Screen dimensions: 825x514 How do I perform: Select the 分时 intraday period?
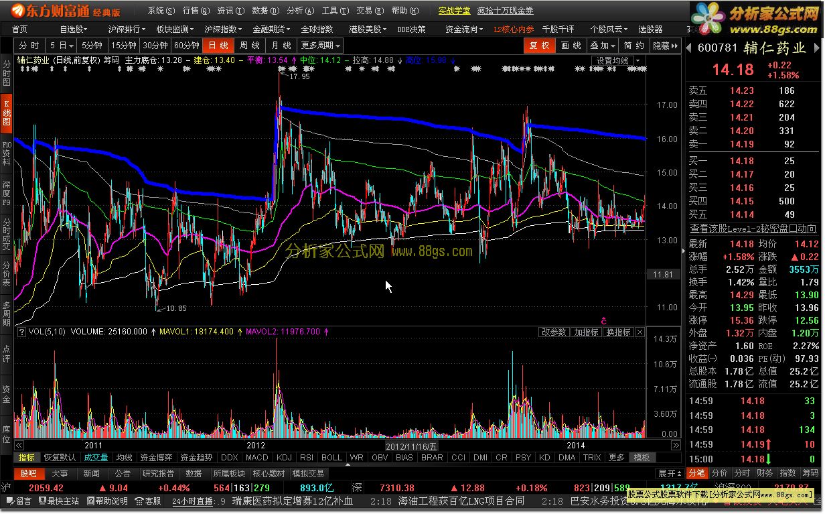click(x=29, y=46)
